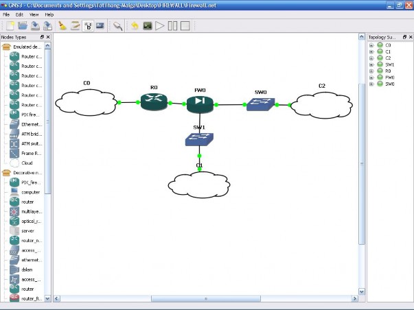The height and width of the screenshot is (310, 414).
Task: Click the horizontal scrollbar below the canvas
Action: [x=206, y=299]
